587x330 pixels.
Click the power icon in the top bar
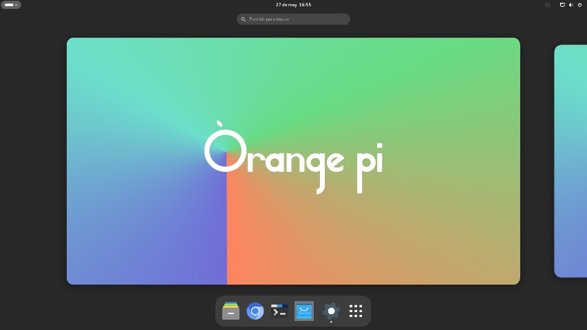pyautogui.click(x=579, y=5)
